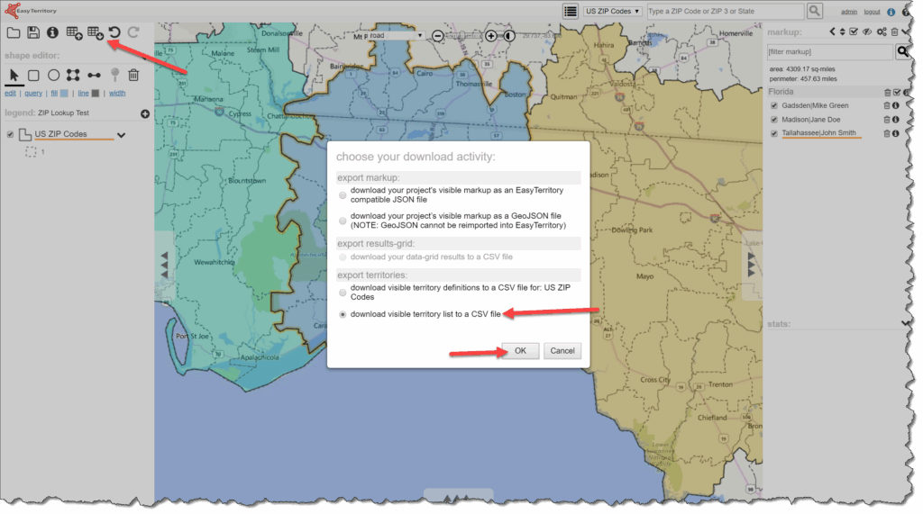923x514 pixels.
Task: Add a legend layer with plus icon
Action: point(145,113)
